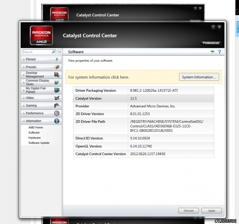Expand the Video section
The width and height of the screenshot is (239, 224).
click(41, 98)
